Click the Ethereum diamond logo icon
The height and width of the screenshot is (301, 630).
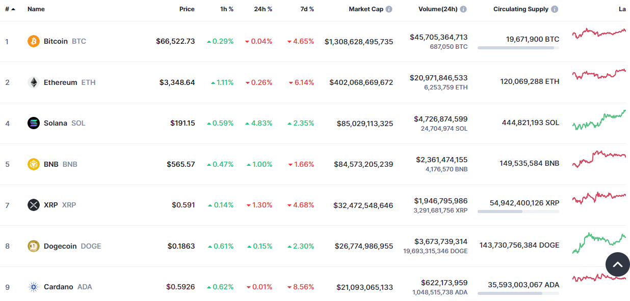click(x=34, y=82)
